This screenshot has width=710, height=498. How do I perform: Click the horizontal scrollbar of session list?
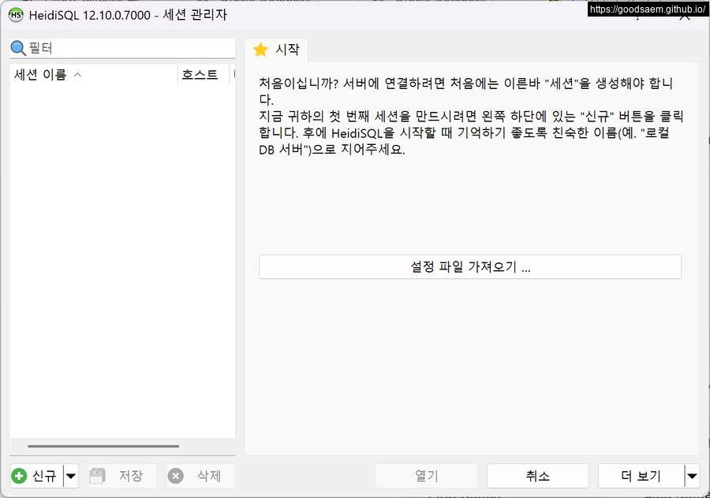pyautogui.click(x=103, y=446)
